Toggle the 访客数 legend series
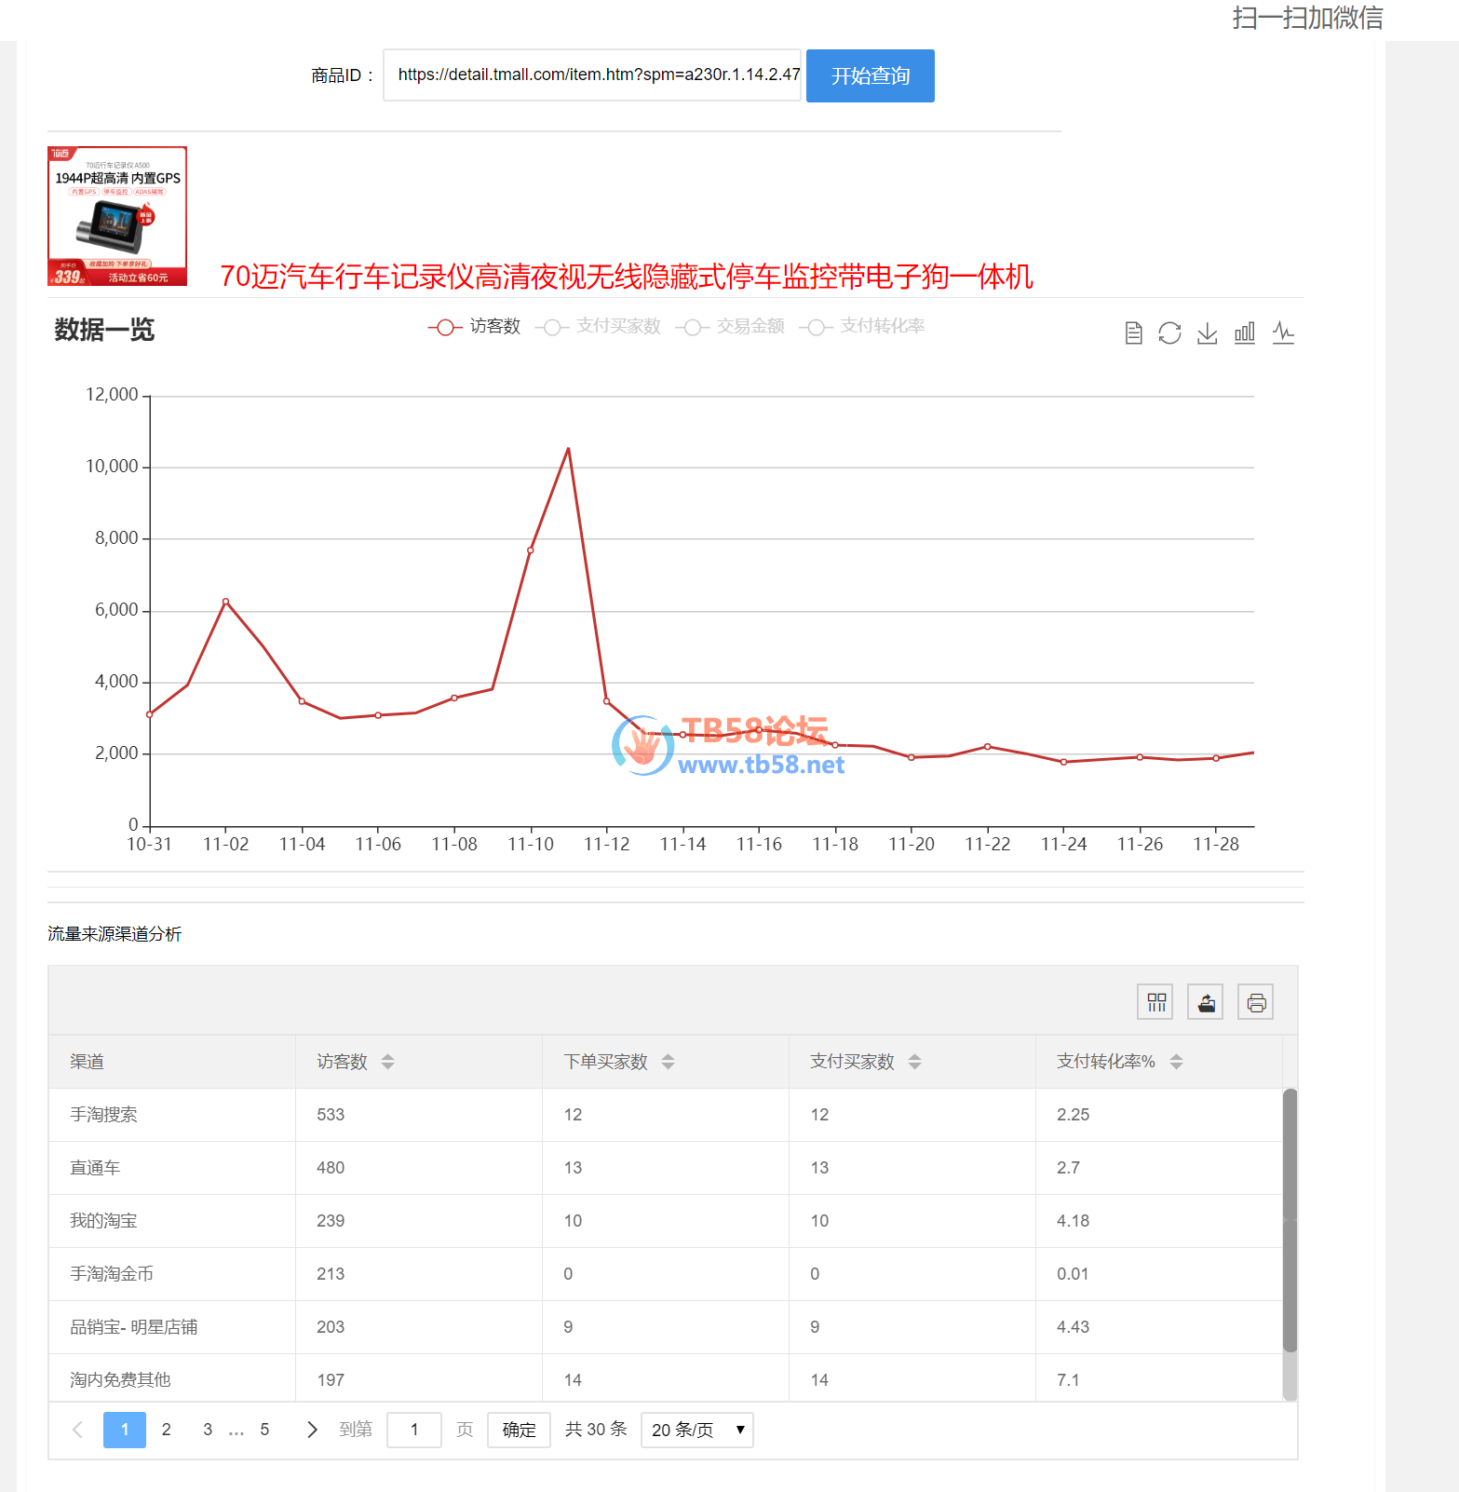Image resolution: width=1459 pixels, height=1492 pixels. (474, 327)
